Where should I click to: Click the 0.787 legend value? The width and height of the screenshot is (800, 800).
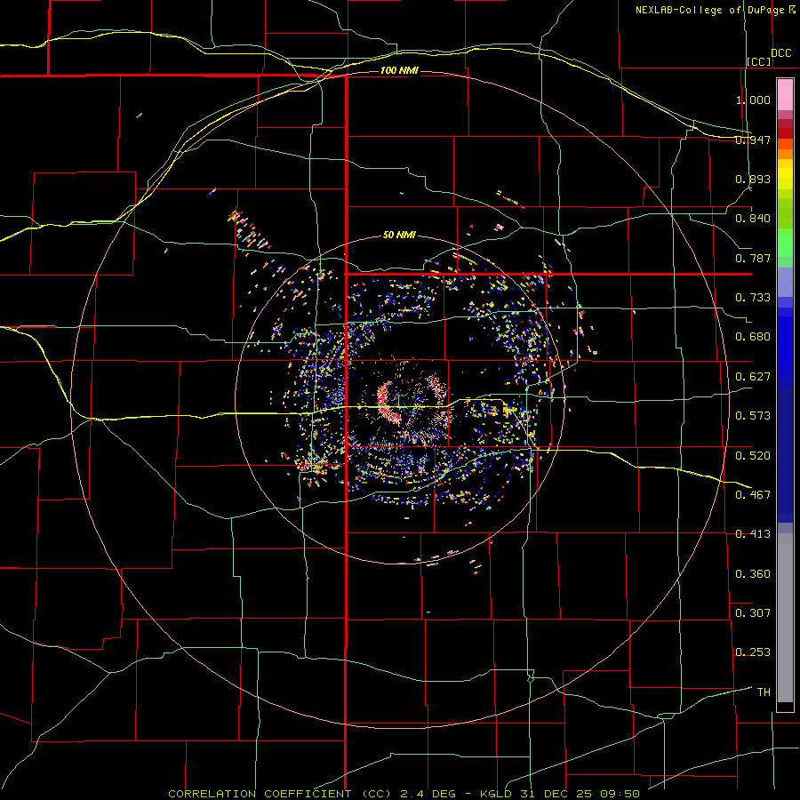753,258
